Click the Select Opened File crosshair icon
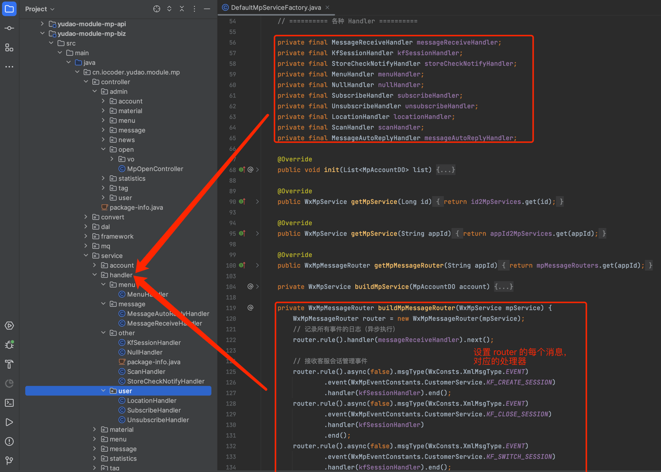The height and width of the screenshot is (472, 661). tap(157, 9)
